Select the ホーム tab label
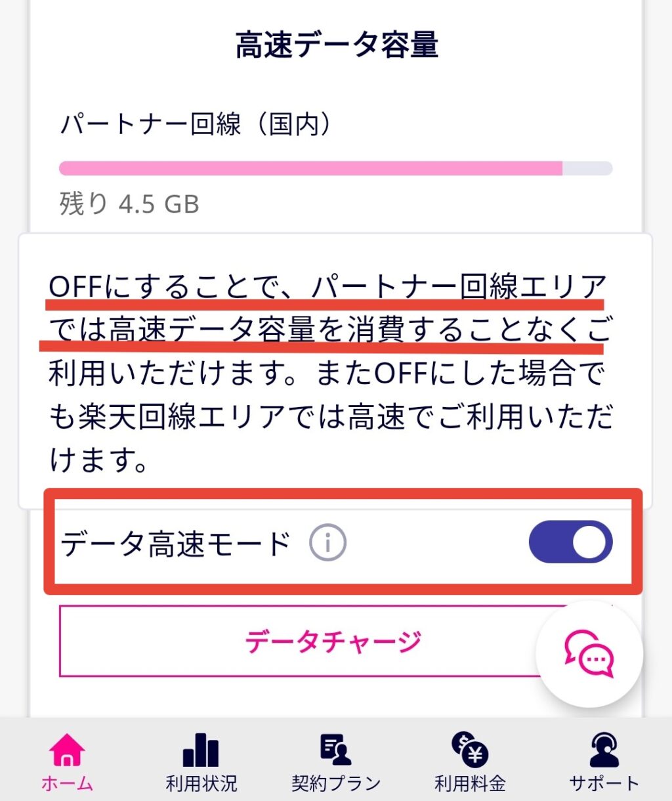 [67, 783]
